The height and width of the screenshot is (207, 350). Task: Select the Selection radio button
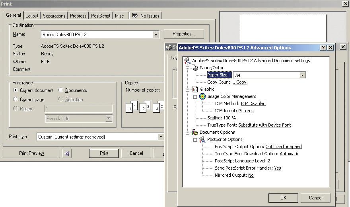61,99
